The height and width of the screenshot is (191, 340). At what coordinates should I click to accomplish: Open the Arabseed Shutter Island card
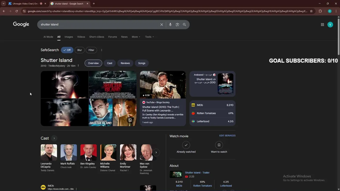(212, 84)
